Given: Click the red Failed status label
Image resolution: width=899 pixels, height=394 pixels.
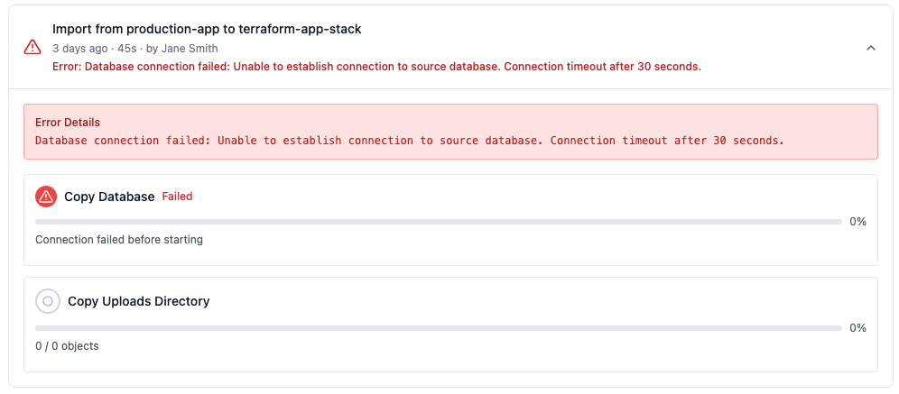Looking at the screenshot, I should tap(177, 197).
